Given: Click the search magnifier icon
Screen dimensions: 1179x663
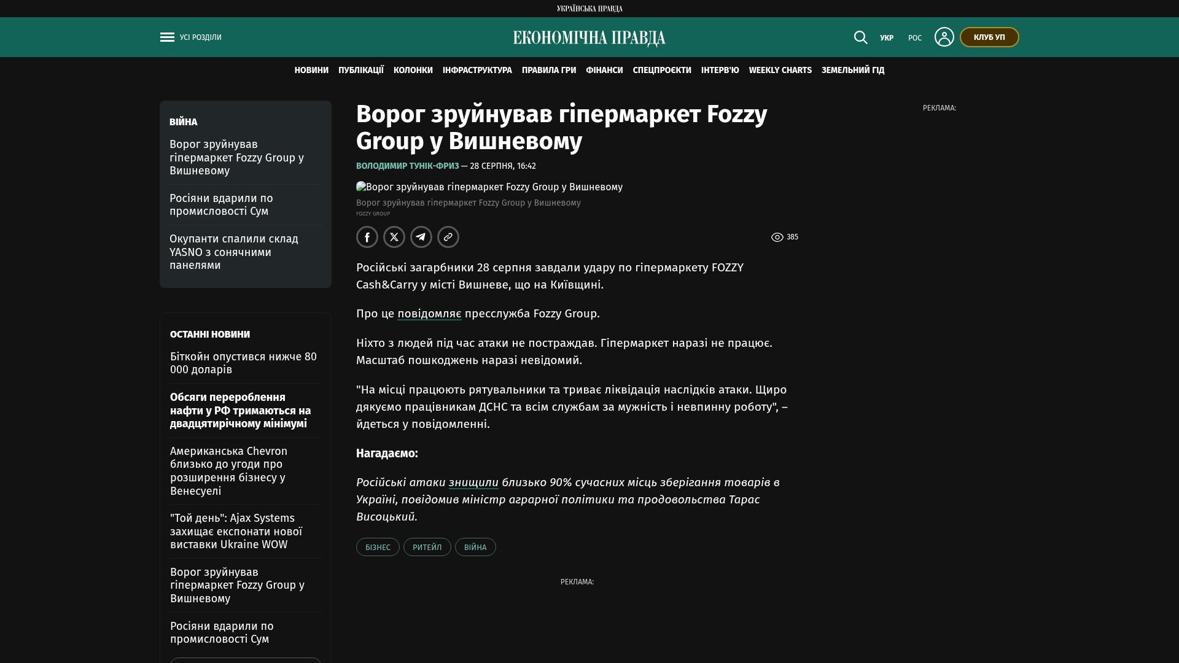Looking at the screenshot, I should point(861,37).
